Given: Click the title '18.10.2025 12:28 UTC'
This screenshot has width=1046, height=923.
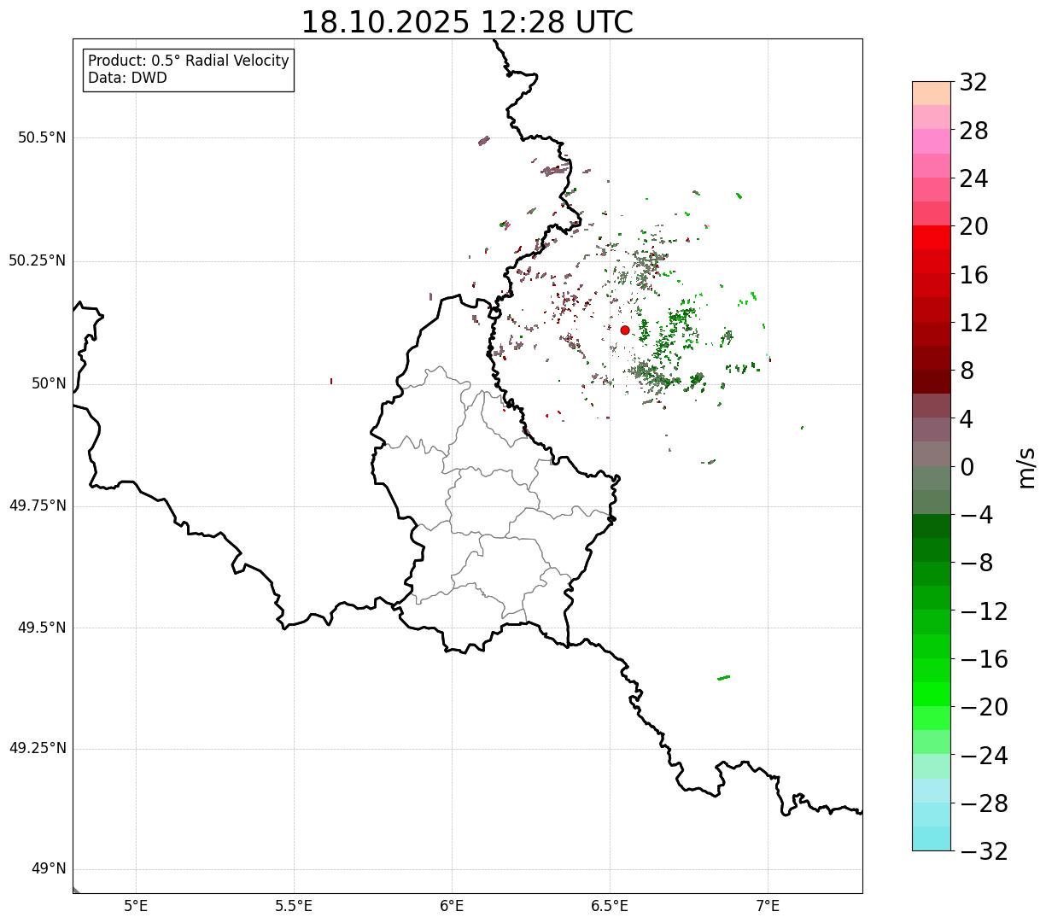Looking at the screenshot, I should pyautogui.click(x=467, y=22).
